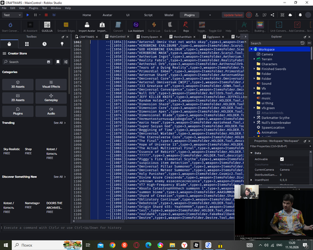
Task: Open the Test mode dropdown
Action: [12, 15]
